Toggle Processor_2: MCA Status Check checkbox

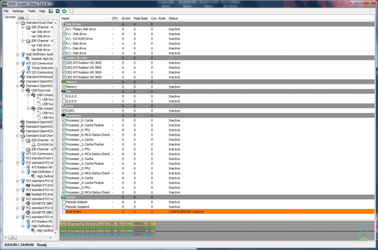tap(64, 173)
